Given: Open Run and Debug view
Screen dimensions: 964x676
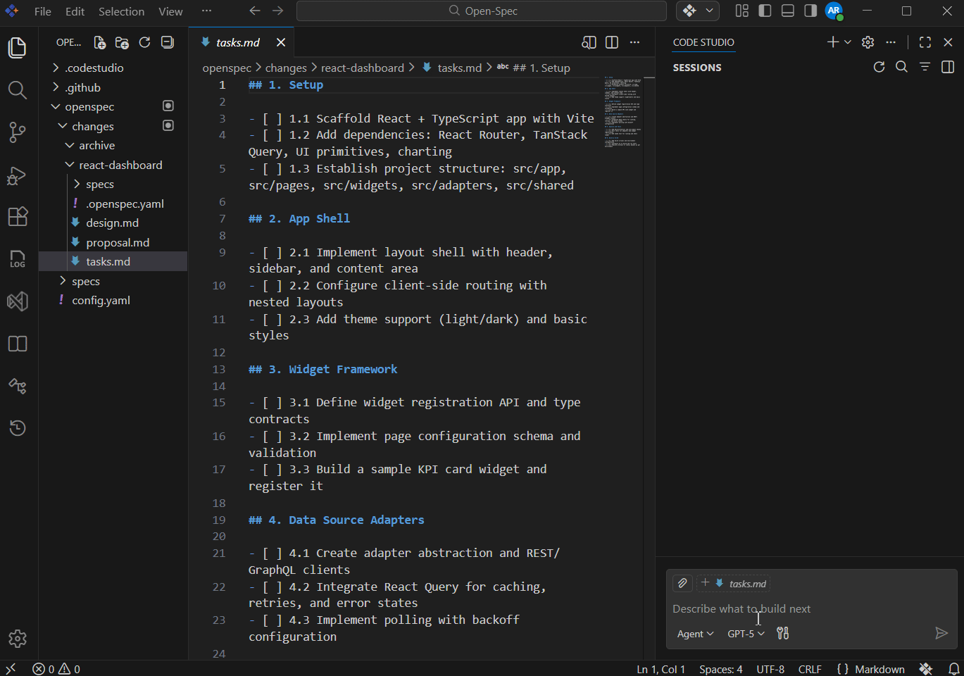Looking at the screenshot, I should [18, 175].
